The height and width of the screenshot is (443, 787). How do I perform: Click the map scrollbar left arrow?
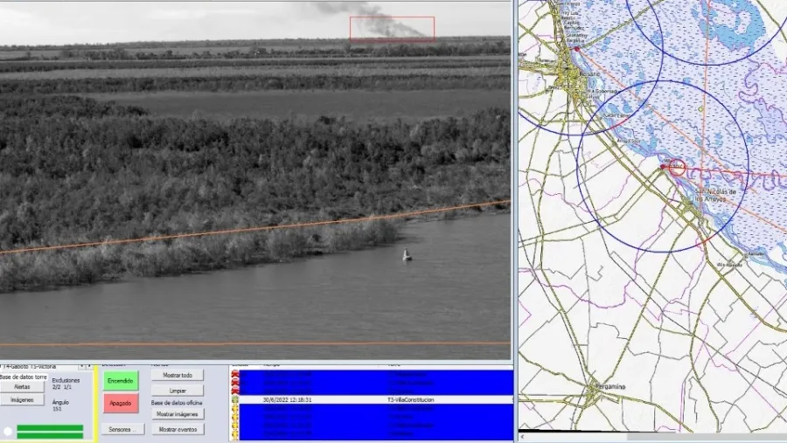pos(523,436)
